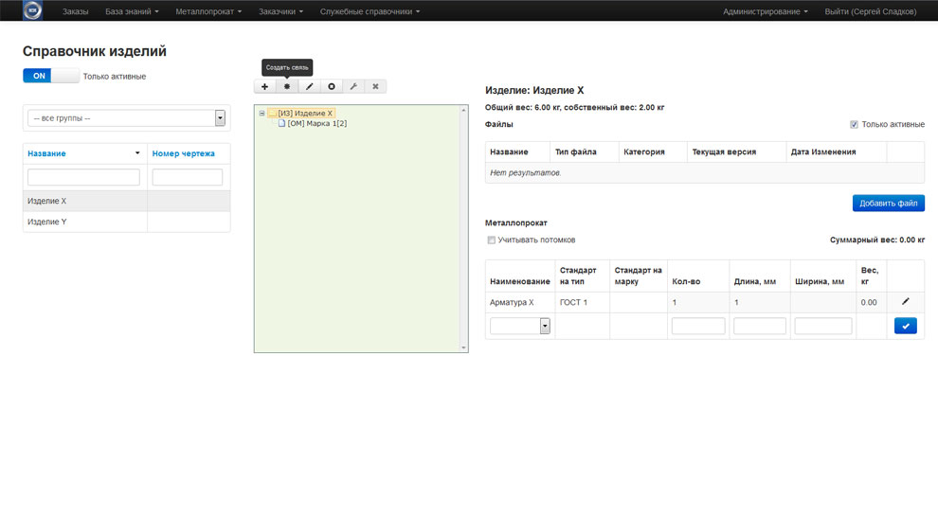Click the application logo in top-left corner
Screen dimensions: 938x516
pyautogui.click(x=32, y=11)
